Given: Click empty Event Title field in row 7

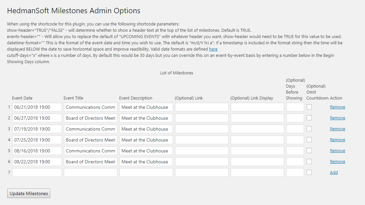Looking at the screenshot, I should coord(91,172).
